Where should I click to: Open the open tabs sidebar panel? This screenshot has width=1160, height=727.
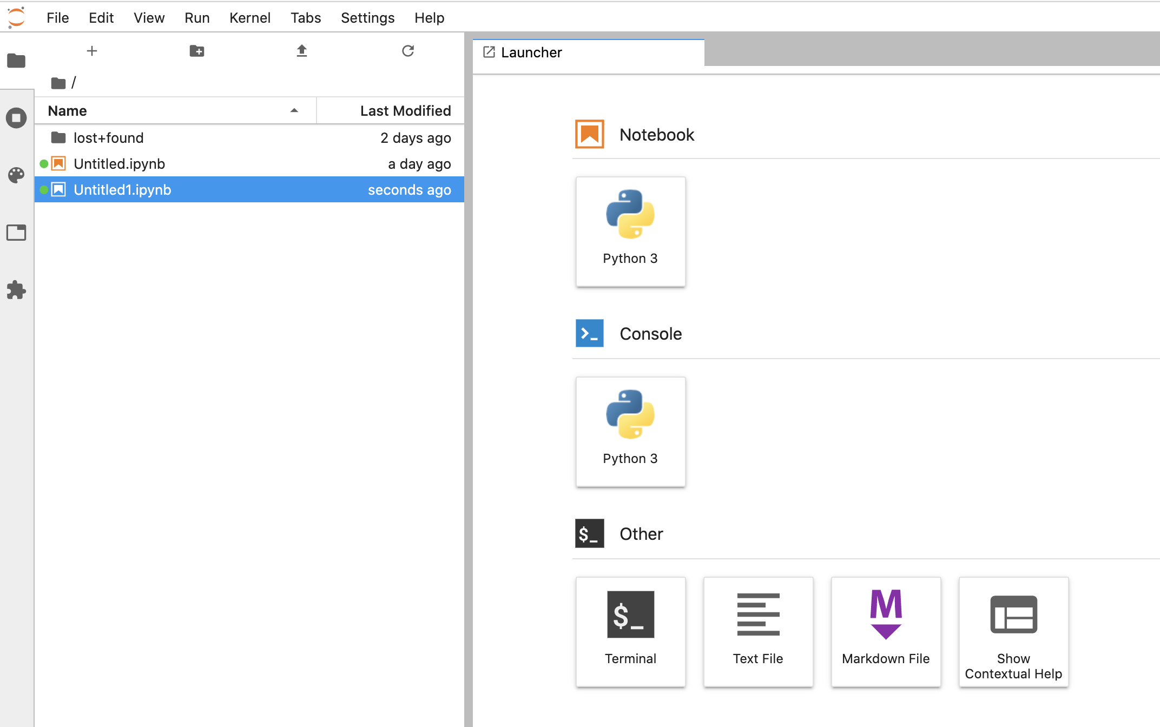16,233
